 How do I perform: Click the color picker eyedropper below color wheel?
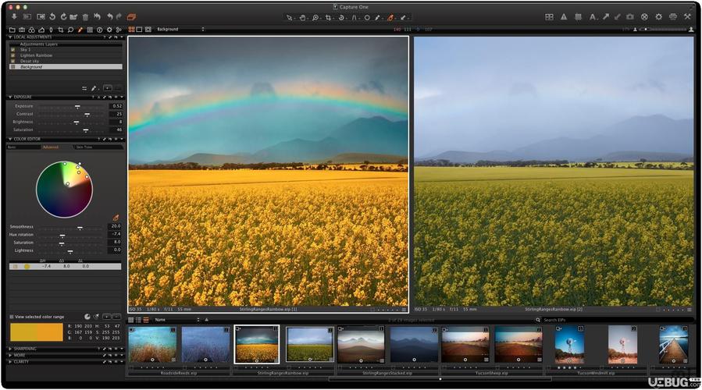(x=116, y=218)
